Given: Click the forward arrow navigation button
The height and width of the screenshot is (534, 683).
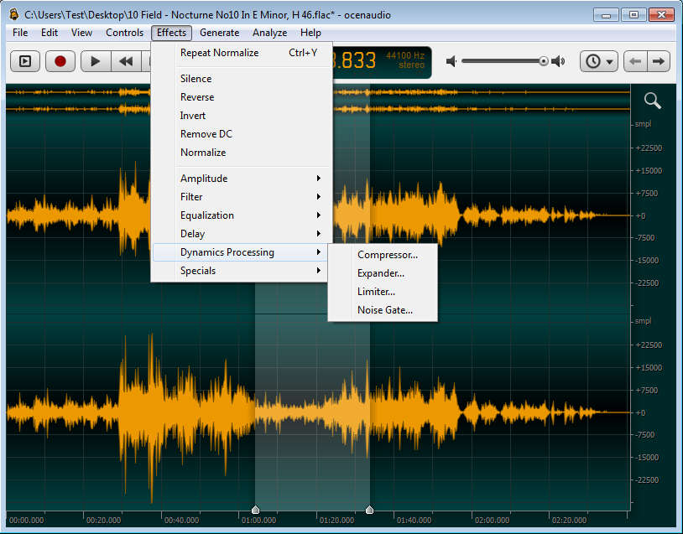Looking at the screenshot, I should pyautogui.click(x=659, y=61).
